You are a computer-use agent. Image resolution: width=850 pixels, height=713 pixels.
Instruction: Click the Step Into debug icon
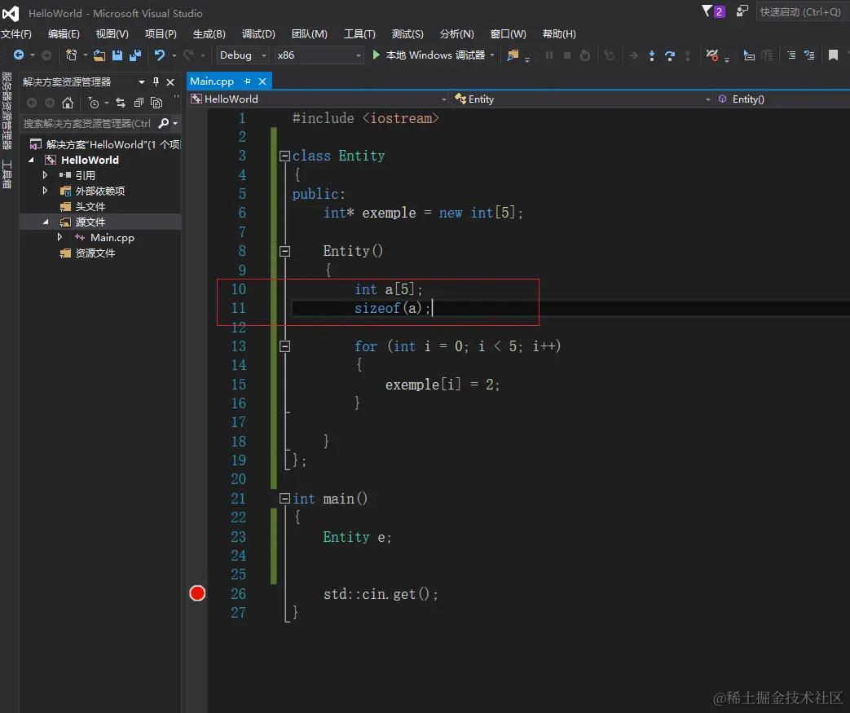652,55
